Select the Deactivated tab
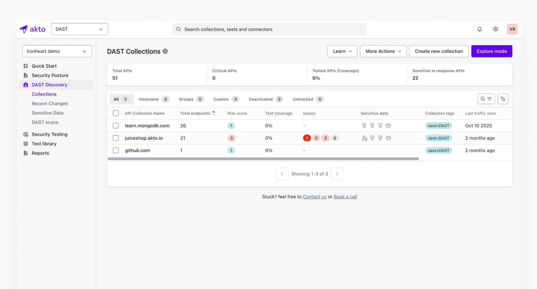The height and width of the screenshot is (289, 537). (266, 99)
